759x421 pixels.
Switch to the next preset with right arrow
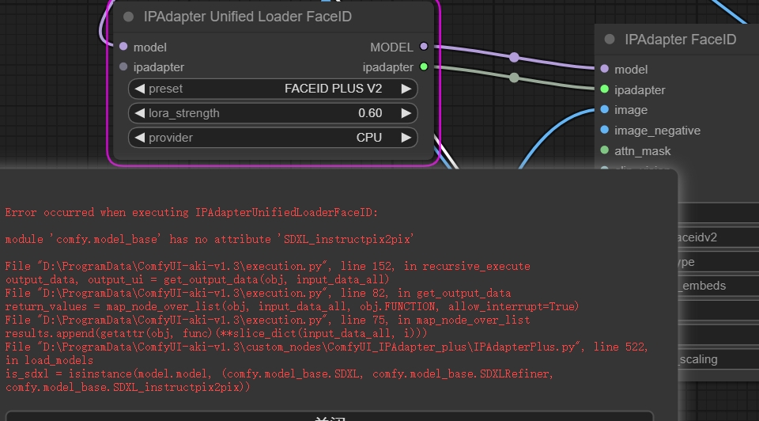point(406,89)
